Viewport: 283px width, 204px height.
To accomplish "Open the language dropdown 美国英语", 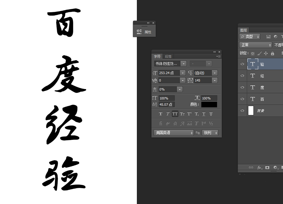I will [174, 133].
